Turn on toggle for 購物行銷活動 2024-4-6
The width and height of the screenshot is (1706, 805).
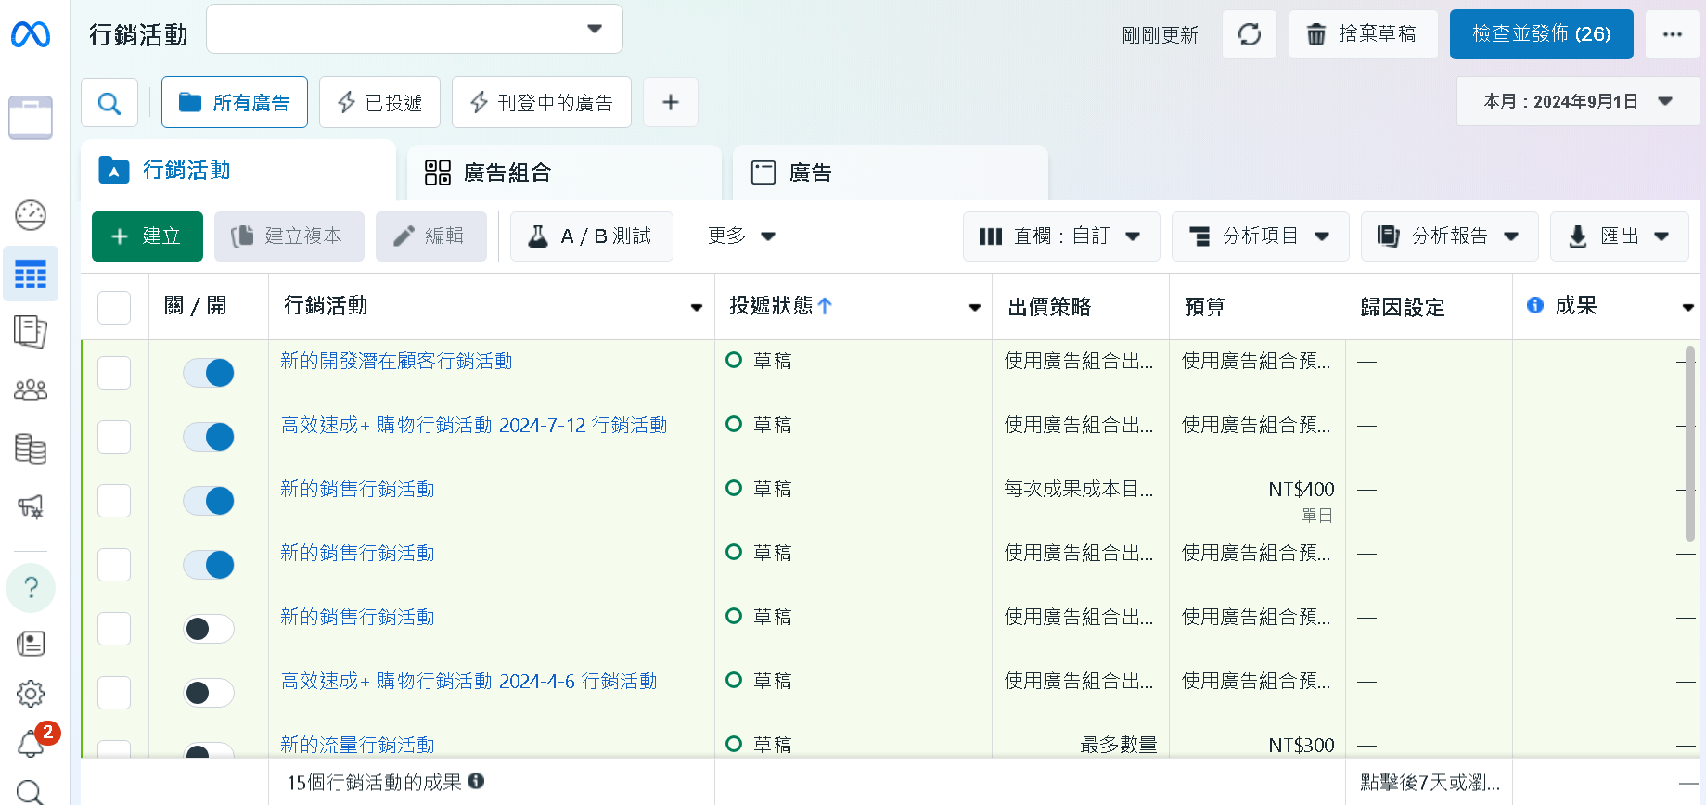click(209, 693)
